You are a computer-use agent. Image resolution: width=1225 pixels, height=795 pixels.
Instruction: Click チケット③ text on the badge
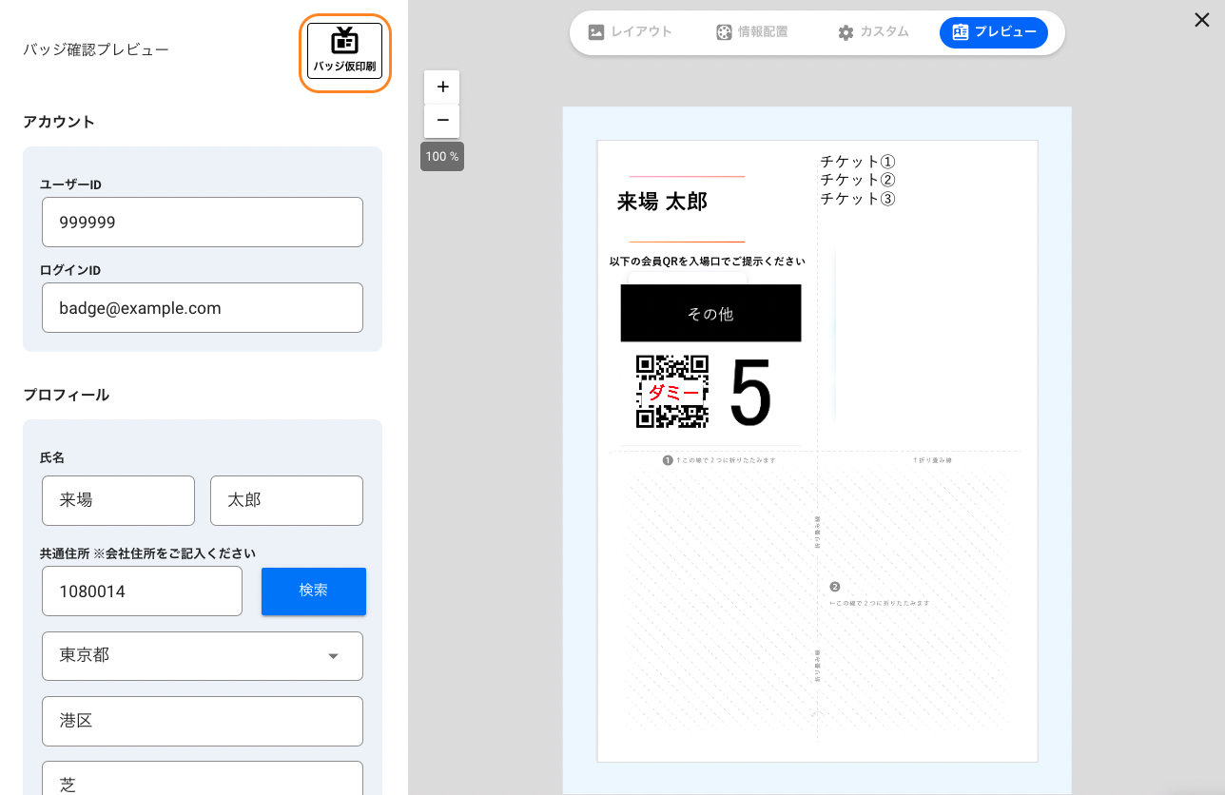pyautogui.click(x=858, y=199)
